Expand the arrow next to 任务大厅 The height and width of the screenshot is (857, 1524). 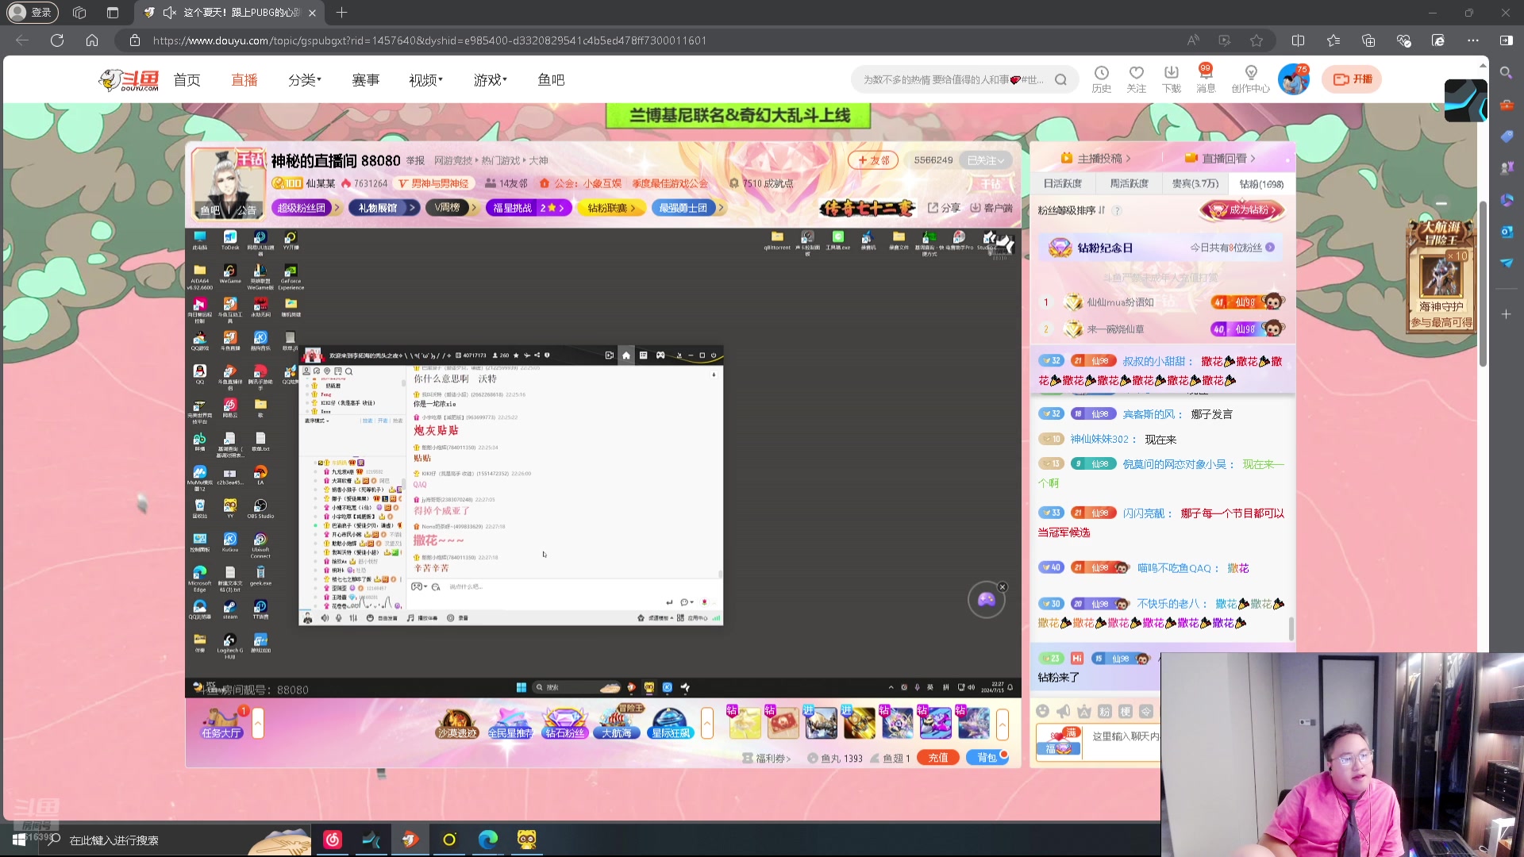[x=258, y=723]
